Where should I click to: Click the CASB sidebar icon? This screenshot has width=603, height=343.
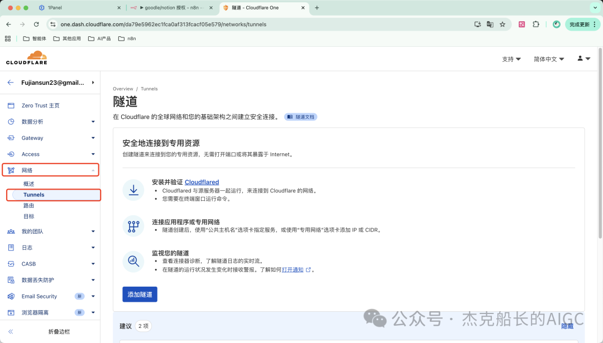coord(11,264)
